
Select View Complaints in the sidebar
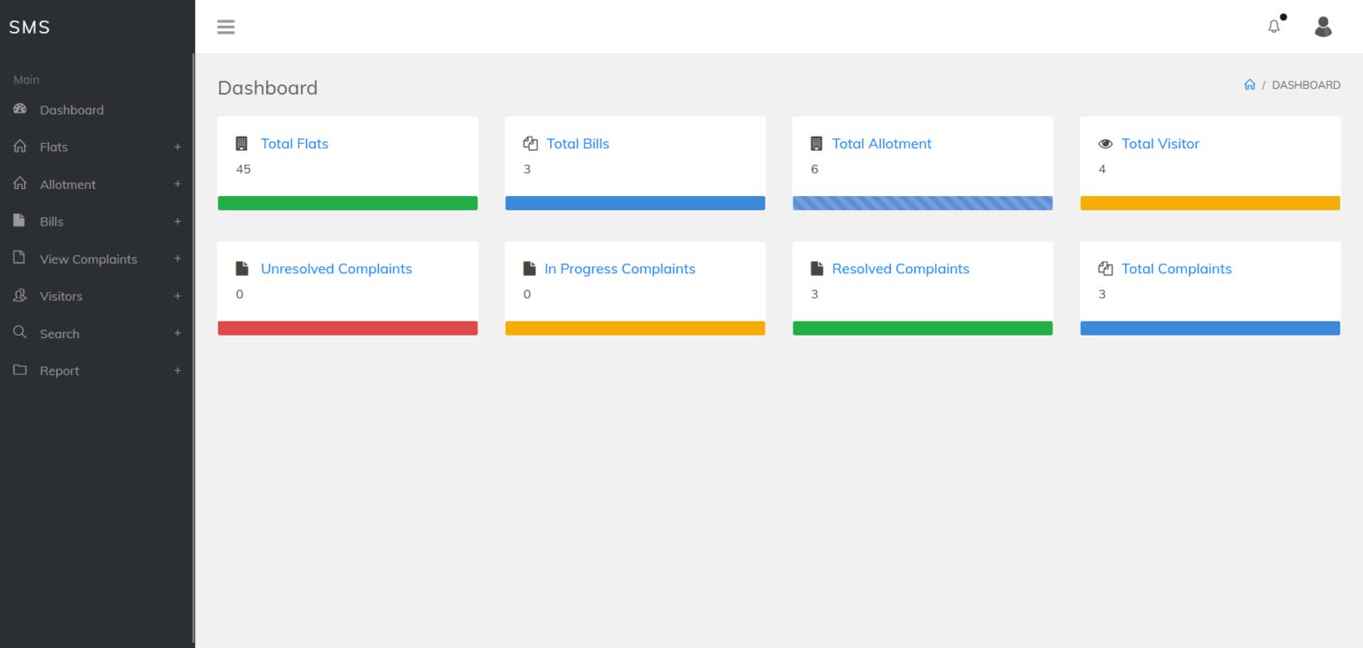point(88,258)
